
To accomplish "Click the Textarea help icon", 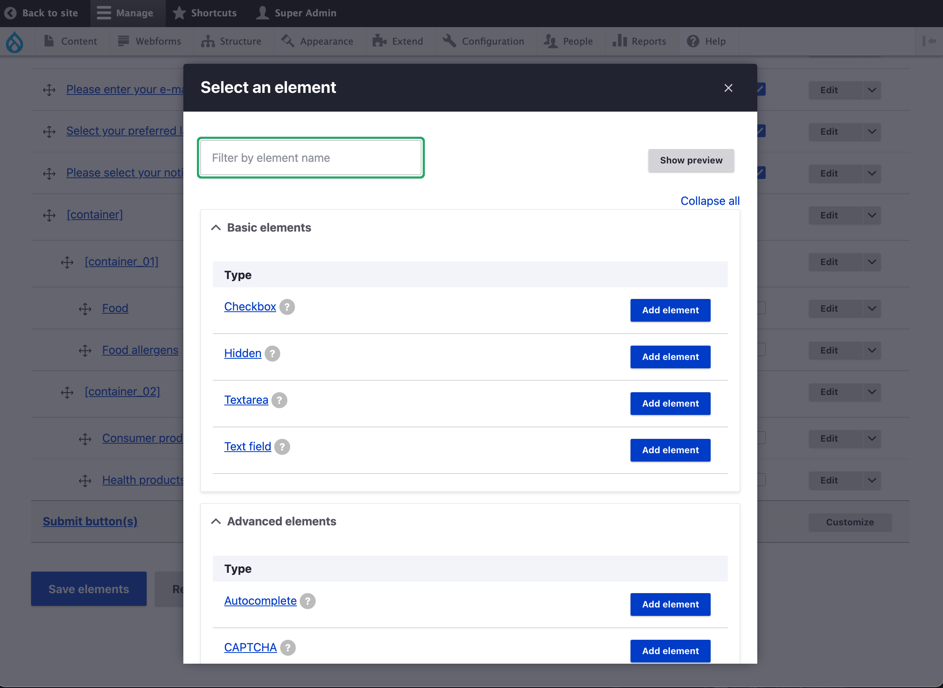I will click(279, 400).
